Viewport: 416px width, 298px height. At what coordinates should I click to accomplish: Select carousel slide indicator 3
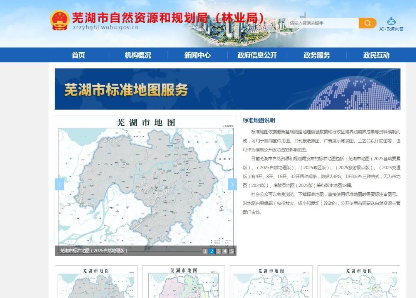[218, 251]
